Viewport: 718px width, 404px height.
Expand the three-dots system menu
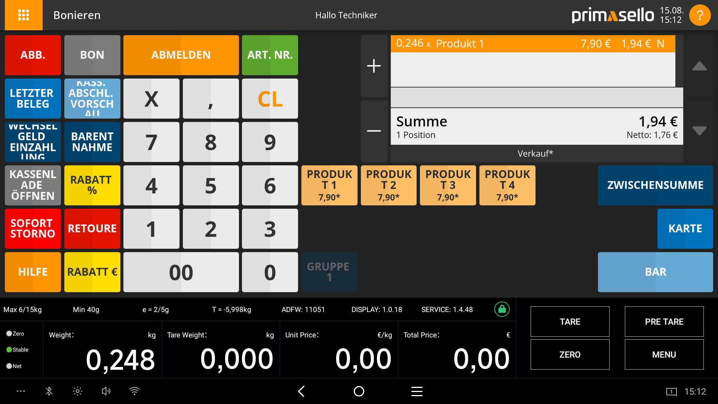click(21, 391)
